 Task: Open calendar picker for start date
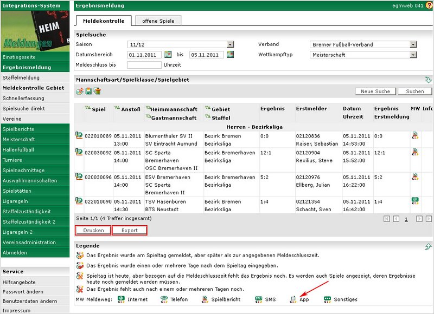(x=168, y=55)
